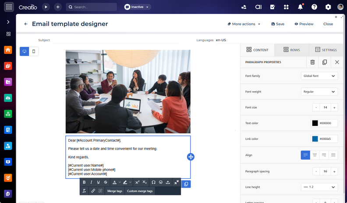Image resolution: width=347 pixels, height=203 pixels.
Task: Decrease paragraph spacing
Action: 316,171
